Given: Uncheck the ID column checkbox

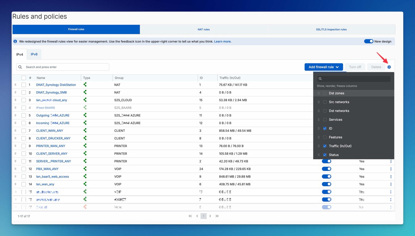Looking at the screenshot, I should 325,128.
